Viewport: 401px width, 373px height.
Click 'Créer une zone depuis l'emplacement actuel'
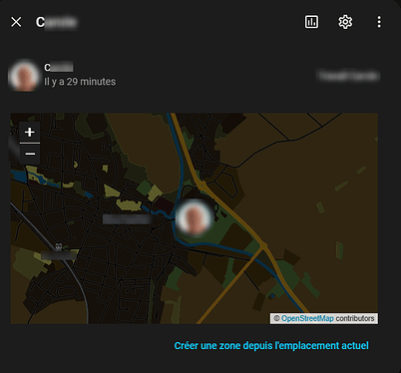(x=271, y=346)
